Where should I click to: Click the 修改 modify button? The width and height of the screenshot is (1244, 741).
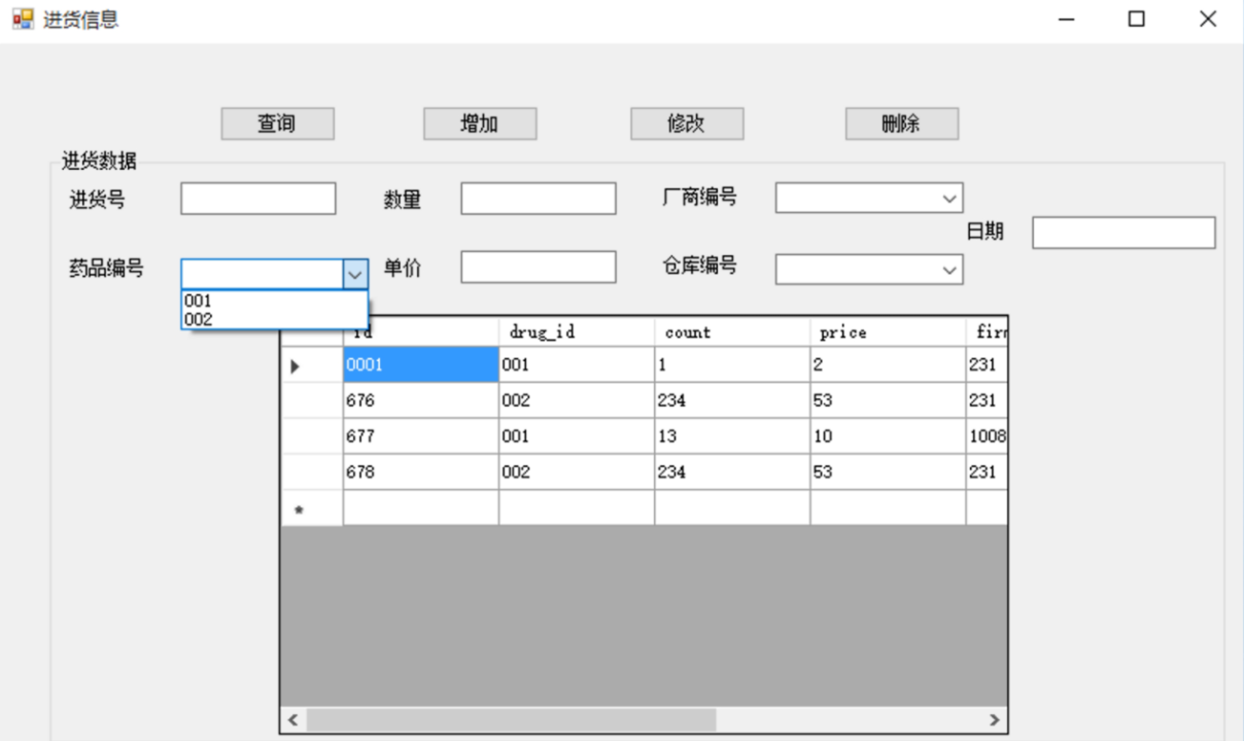click(x=687, y=123)
